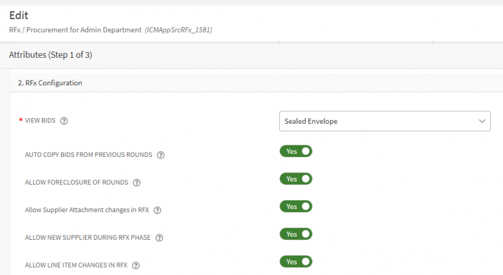This screenshot has width=503, height=275.
Task: Toggle Allow Supplier Attachment changes in RFX
Action: 296,207
